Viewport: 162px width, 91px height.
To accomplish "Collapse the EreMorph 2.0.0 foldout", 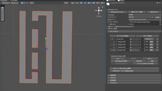I will tap(107, 10).
